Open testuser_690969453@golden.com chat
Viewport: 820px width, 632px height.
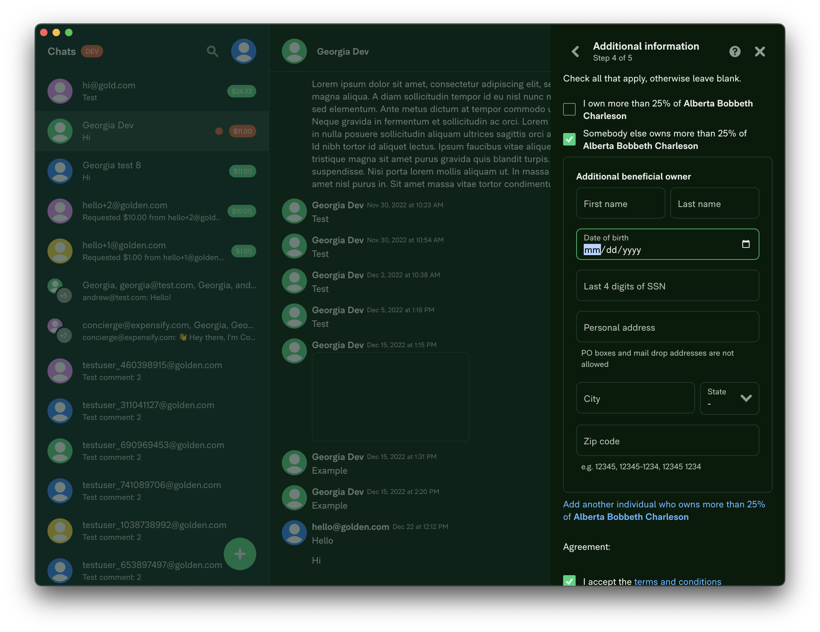[x=152, y=451]
